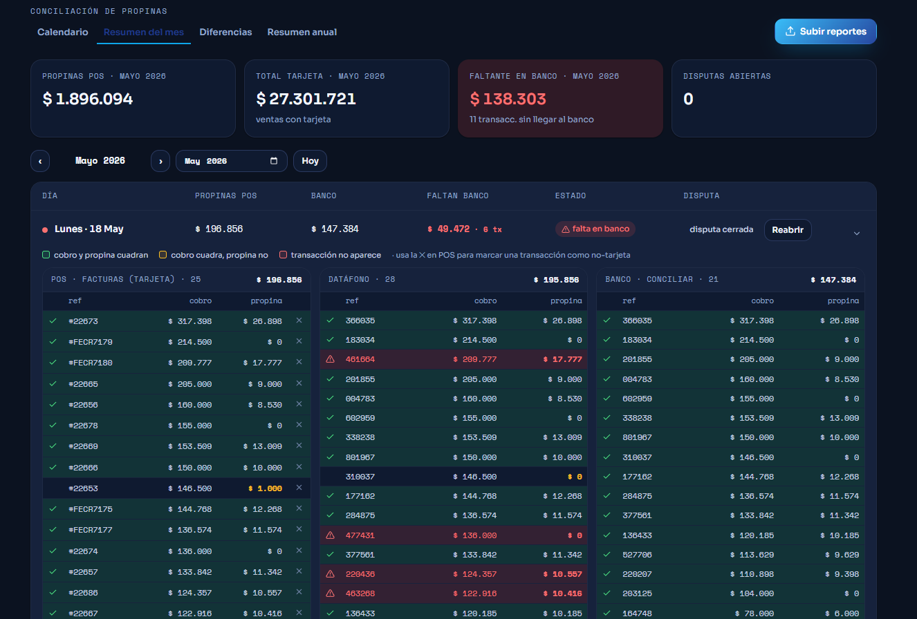Click the X on POS row #FECR7175
The image size is (917, 619).
(299, 508)
